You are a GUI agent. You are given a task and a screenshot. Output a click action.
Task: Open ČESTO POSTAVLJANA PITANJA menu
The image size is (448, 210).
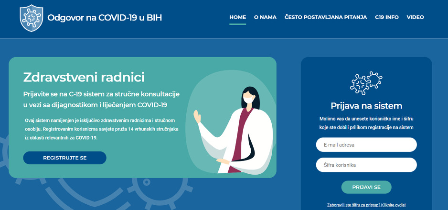coord(326,17)
